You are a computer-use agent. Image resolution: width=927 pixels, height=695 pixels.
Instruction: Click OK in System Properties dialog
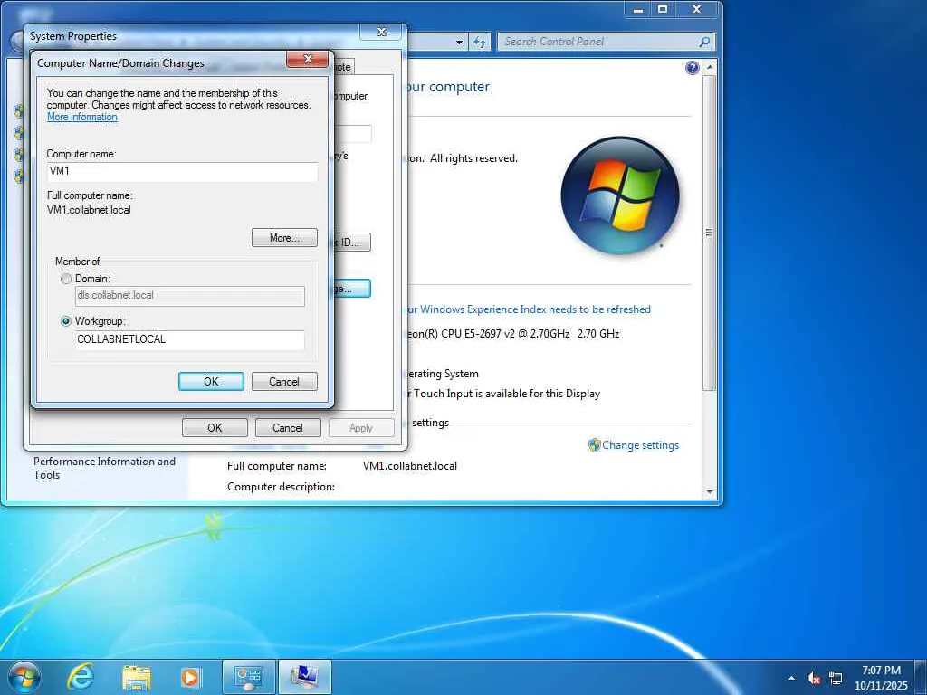pyautogui.click(x=215, y=428)
